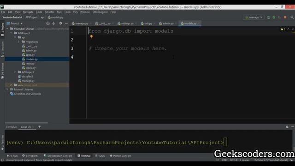Collapse the YoutubeTutorial root folder
Screen dimensions: 295x166
7,29
